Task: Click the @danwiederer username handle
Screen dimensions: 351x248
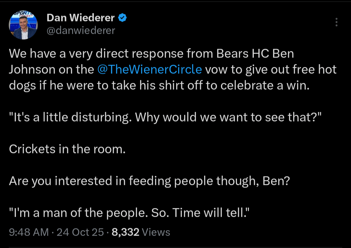Action: point(82,30)
